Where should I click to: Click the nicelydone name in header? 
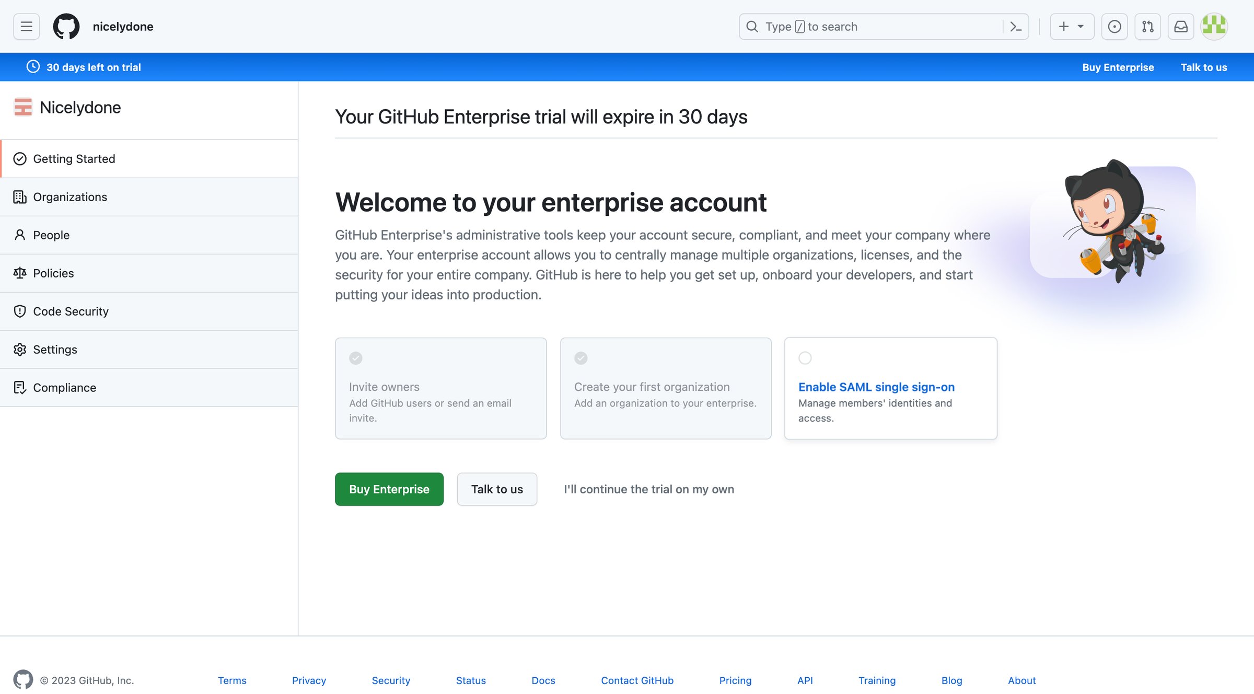coord(123,27)
